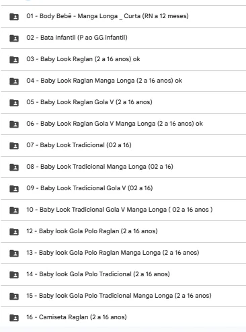Open folder name 01 - Body Bebê Manga Longa _ Curta

coord(108,16)
